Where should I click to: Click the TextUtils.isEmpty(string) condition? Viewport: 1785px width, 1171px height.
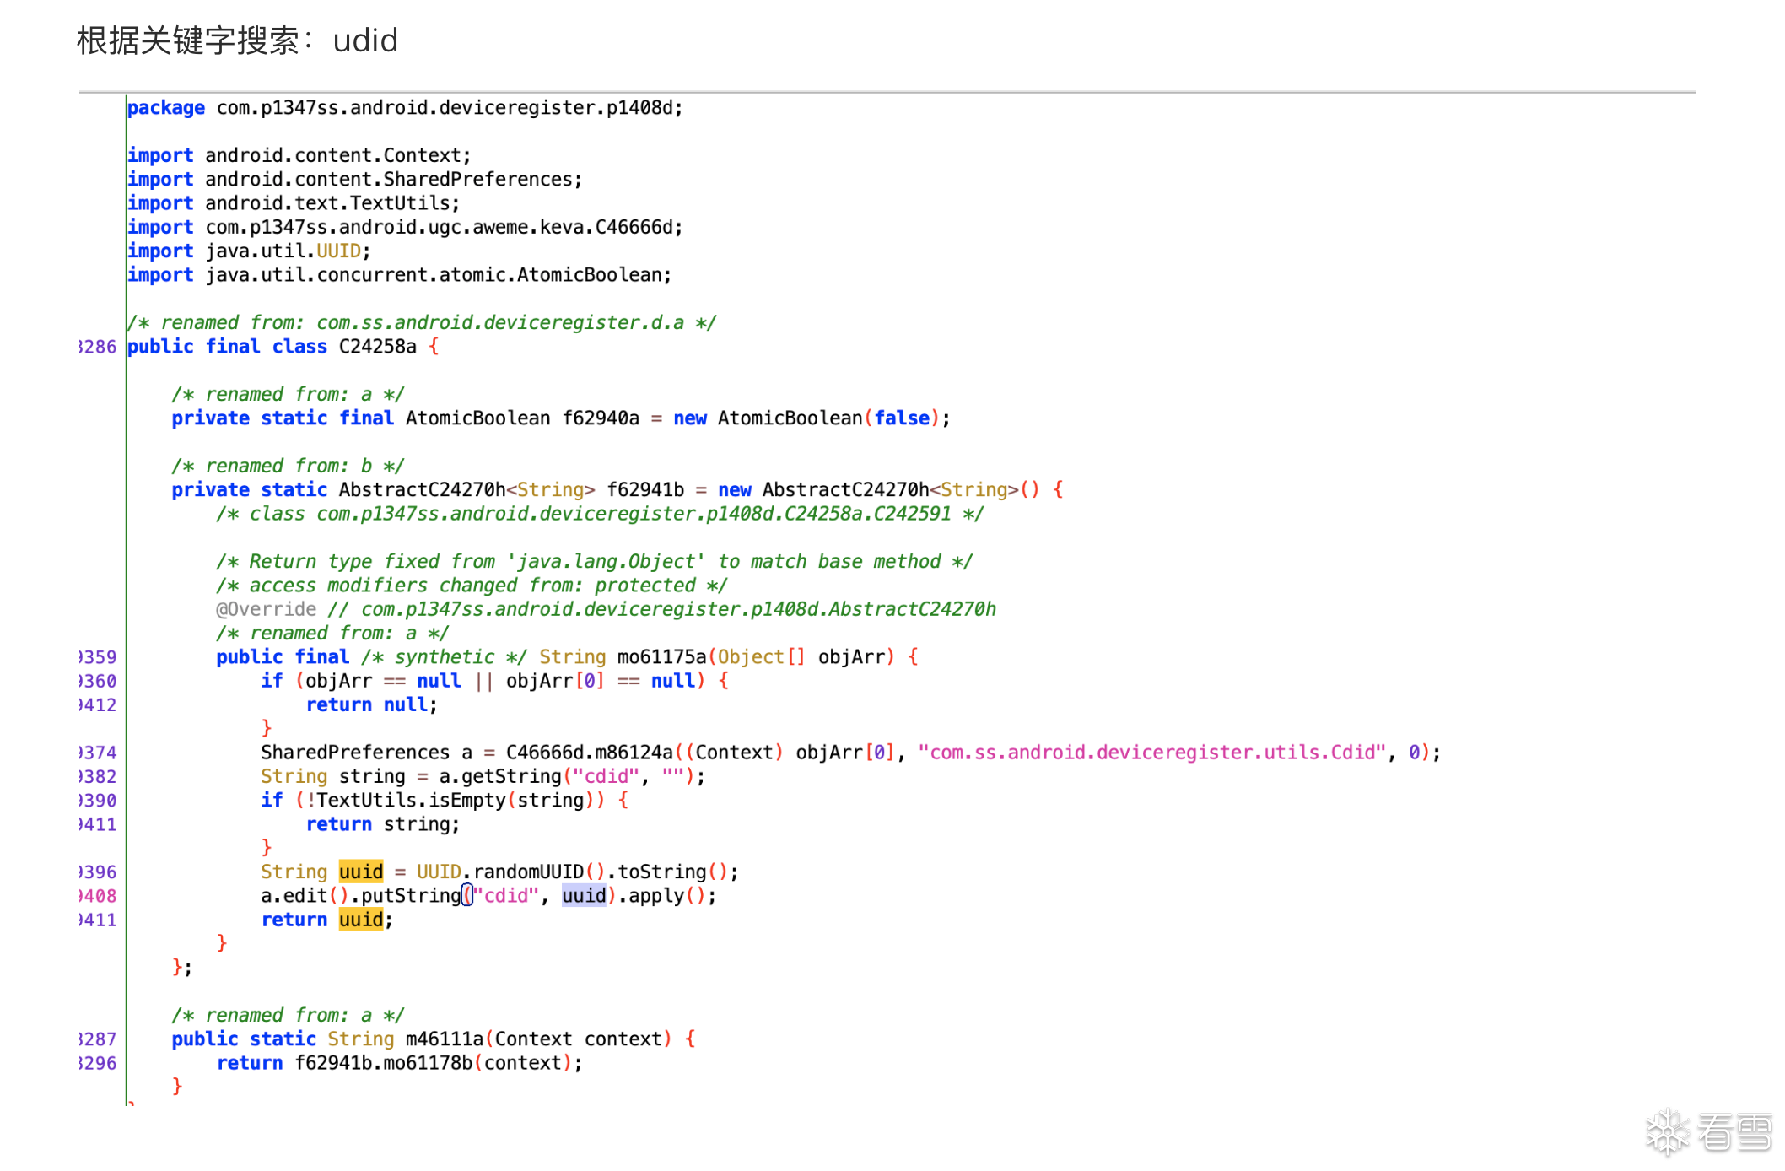445,800
